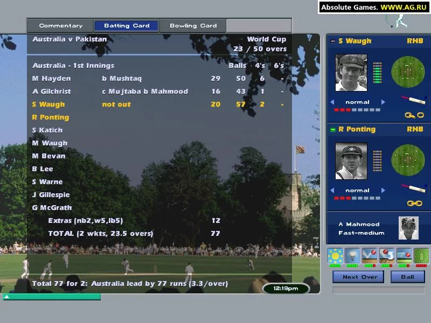Click the 'World Cup' competition label
Image resolution: width=431 pixels, height=323 pixels.
[x=266, y=39]
